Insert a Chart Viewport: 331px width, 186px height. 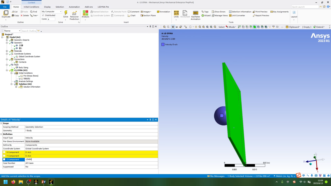click(132, 15)
